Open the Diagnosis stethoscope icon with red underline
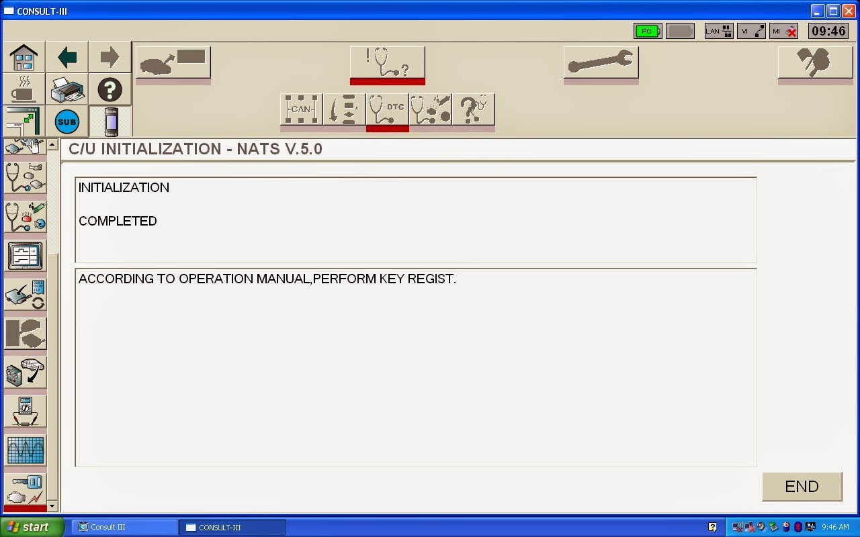860x537 pixels. point(387,63)
